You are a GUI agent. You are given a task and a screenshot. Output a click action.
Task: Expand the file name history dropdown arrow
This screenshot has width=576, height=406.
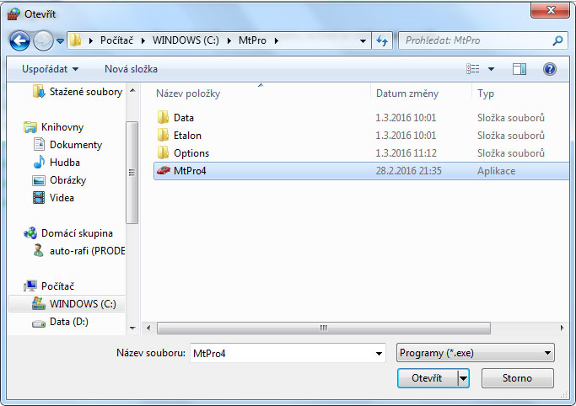379,354
